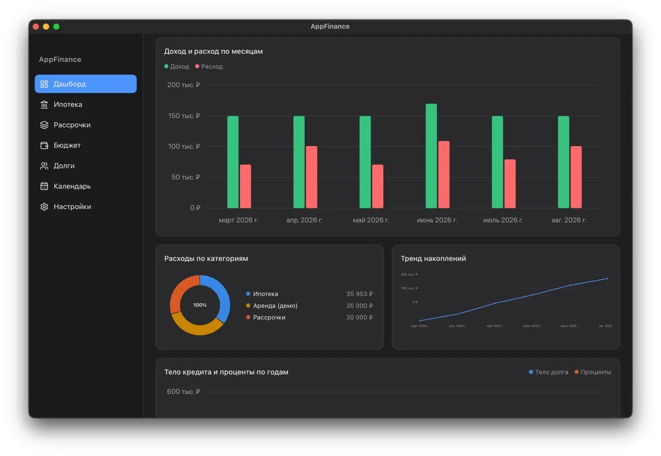Image resolution: width=661 pixels, height=456 pixels.
Task: Click the Расходы по категориям title
Action: coord(206,258)
